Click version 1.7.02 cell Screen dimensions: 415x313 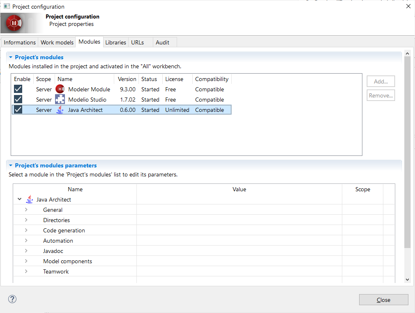tap(127, 100)
